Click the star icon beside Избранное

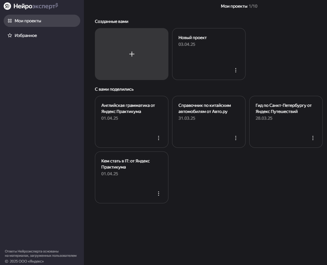[x=10, y=36]
